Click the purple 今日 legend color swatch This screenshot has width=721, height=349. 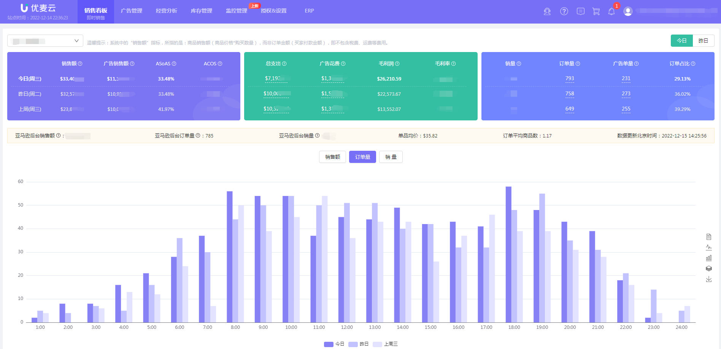pos(329,344)
